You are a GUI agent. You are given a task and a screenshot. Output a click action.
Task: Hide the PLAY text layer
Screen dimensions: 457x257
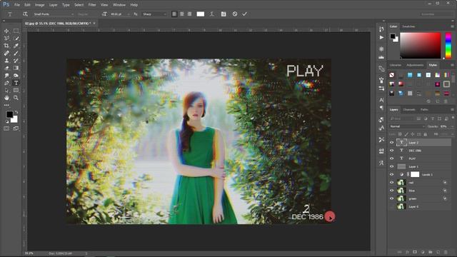tap(392, 158)
